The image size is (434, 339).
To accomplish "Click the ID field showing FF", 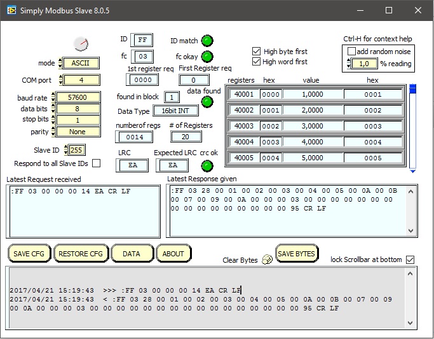I will click(x=142, y=40).
